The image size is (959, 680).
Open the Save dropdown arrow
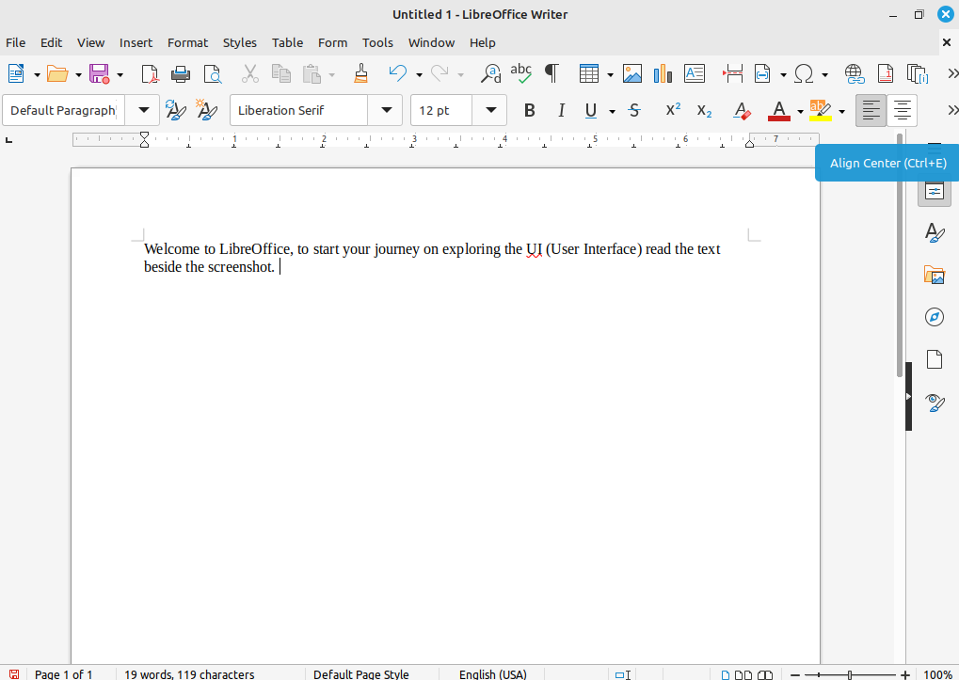tap(120, 75)
